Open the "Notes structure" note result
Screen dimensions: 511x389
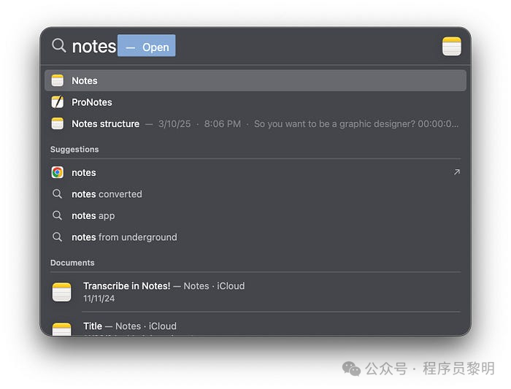tap(255, 124)
